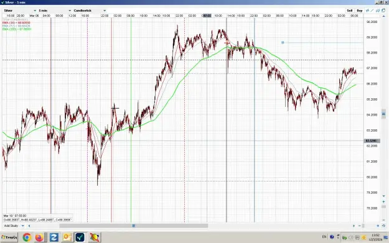Click the blue arrows app taskbar icon

(54, 237)
